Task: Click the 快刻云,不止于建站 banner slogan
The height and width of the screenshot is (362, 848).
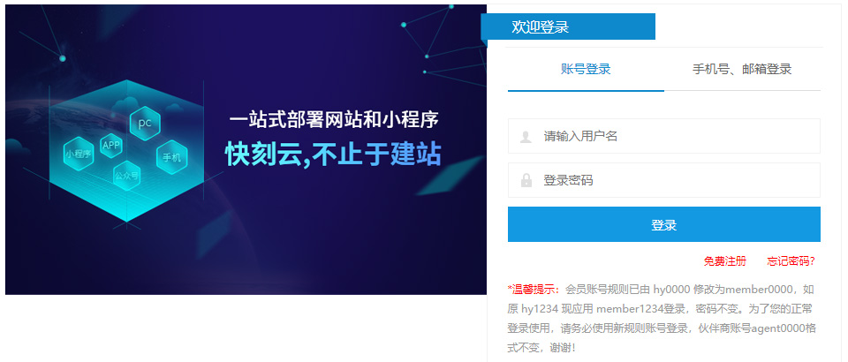Action: [333, 155]
